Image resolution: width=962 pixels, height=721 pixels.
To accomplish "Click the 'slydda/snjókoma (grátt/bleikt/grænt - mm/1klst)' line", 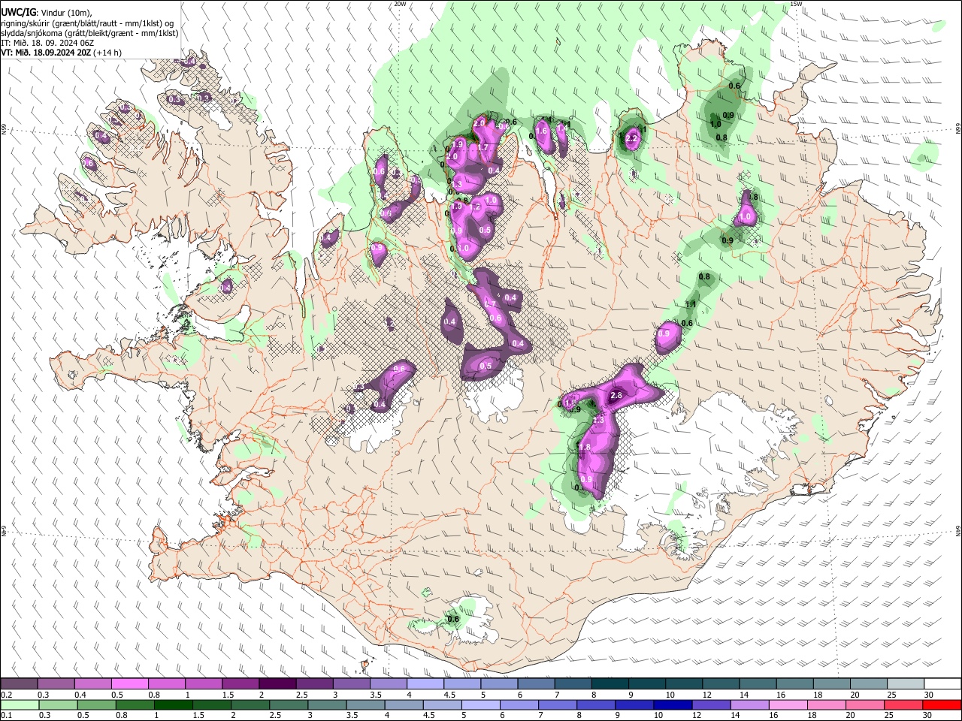I will click(x=89, y=33).
